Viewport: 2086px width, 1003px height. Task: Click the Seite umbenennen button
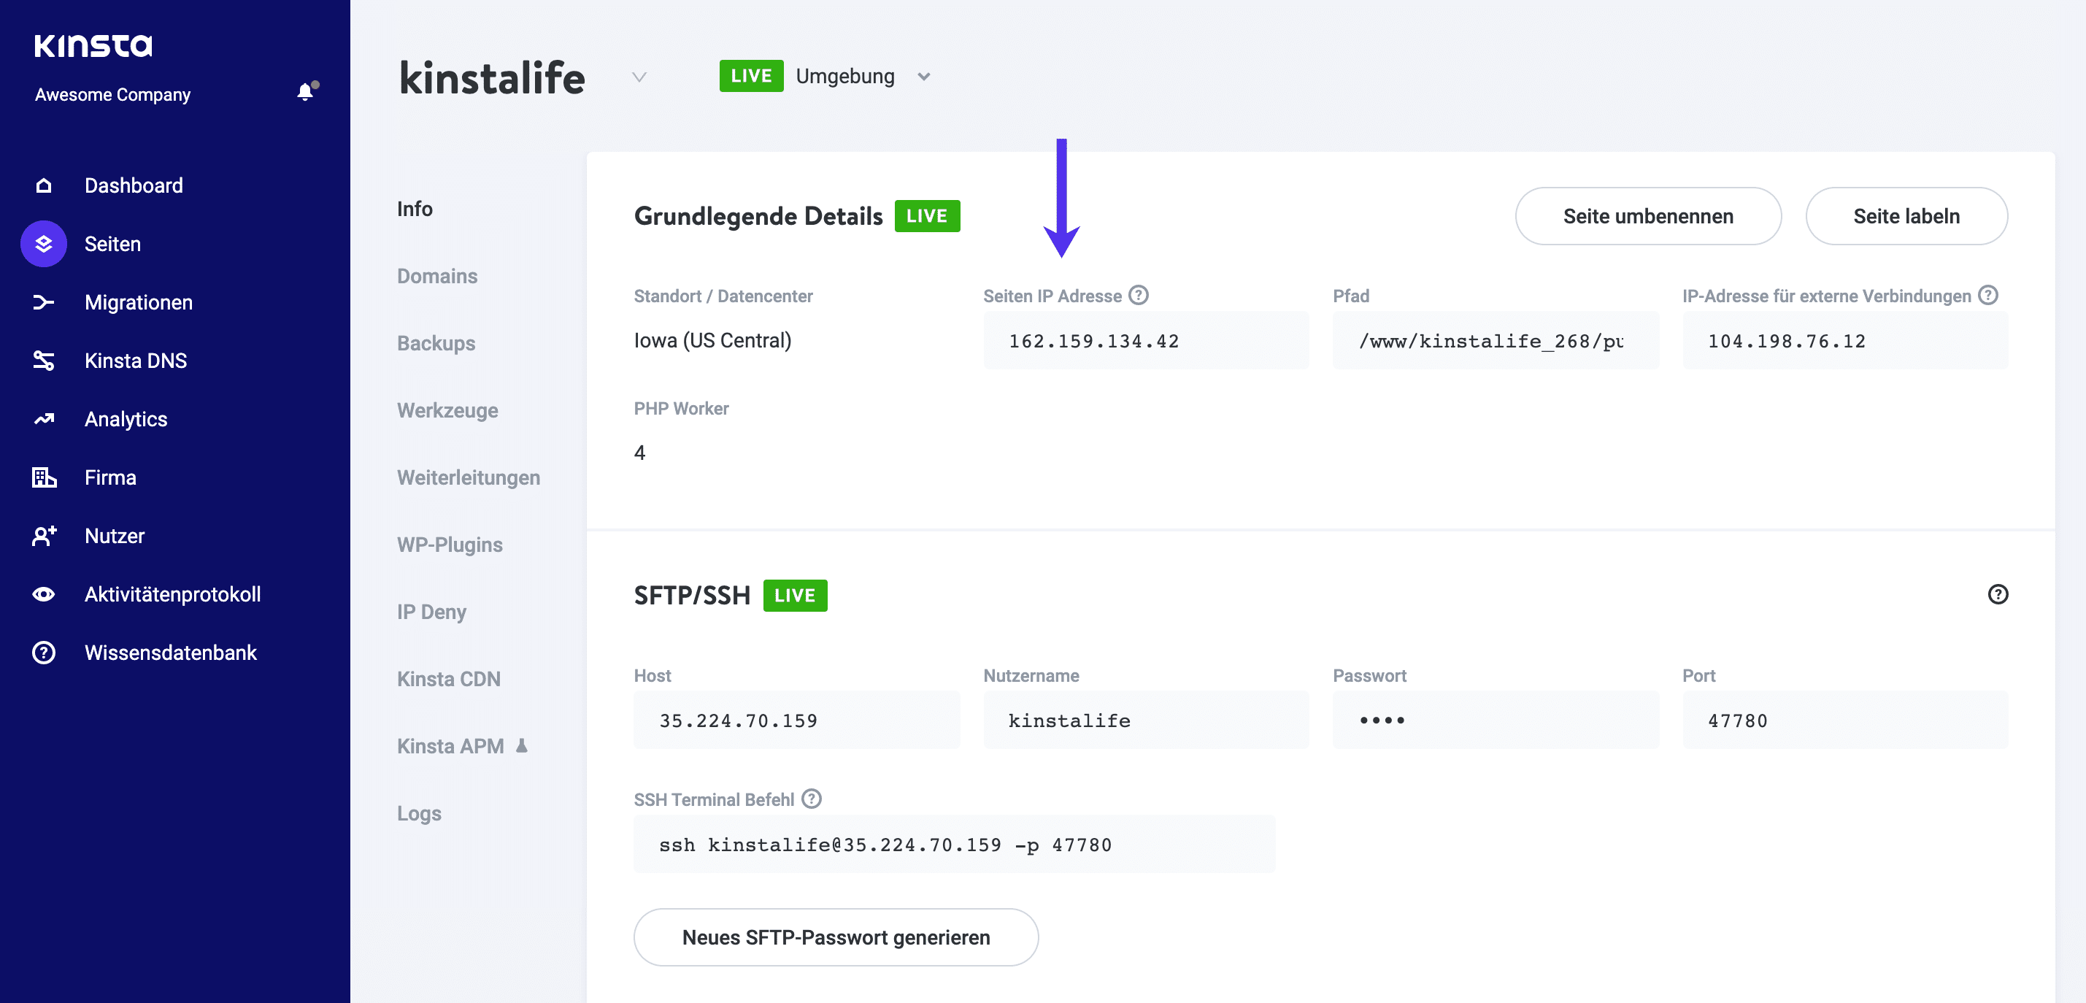pos(1647,216)
